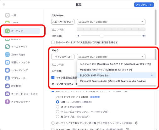Uncheck マイク音量を自動調整 checkbox
Image resolution: width=159 pixels, height=130 pixels.
coord(53,77)
